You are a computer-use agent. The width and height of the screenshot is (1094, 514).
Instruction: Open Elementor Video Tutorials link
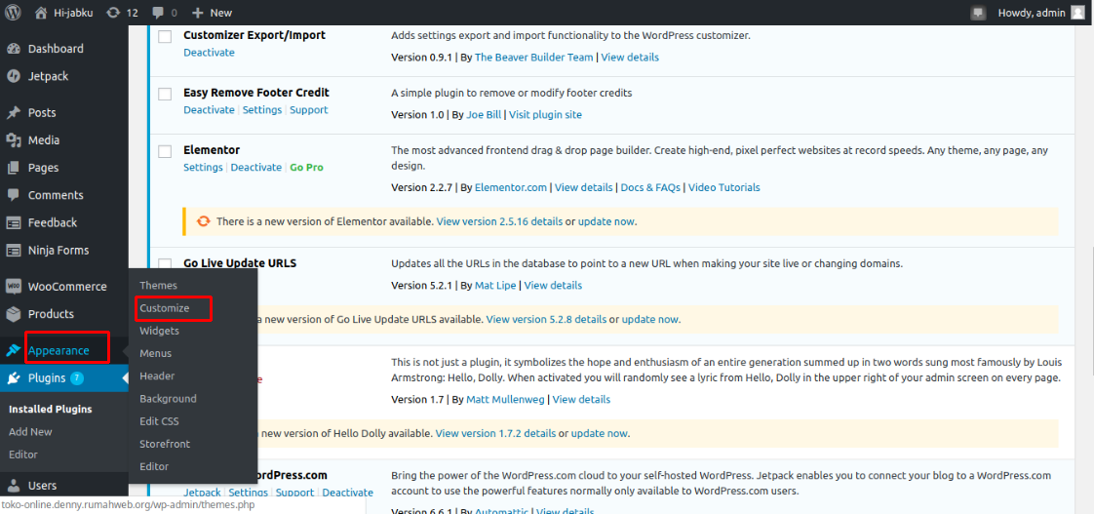pos(724,187)
